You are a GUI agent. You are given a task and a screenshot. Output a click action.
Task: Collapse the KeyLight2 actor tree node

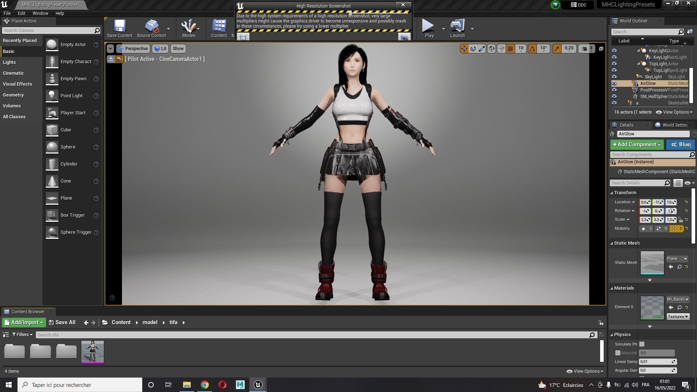(x=638, y=51)
